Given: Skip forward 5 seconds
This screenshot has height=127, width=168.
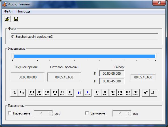Looking at the screenshot, I should [128, 93].
